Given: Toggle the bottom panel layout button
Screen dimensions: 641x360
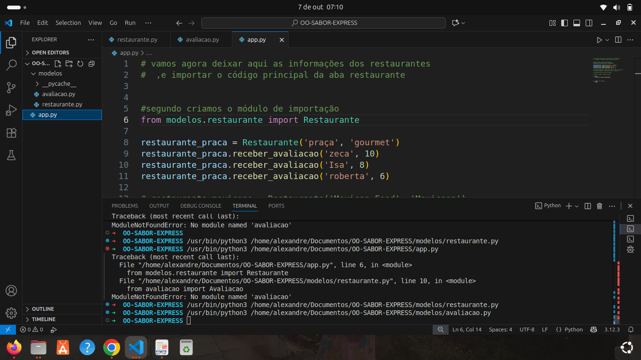Looking at the screenshot, I should point(577,23).
